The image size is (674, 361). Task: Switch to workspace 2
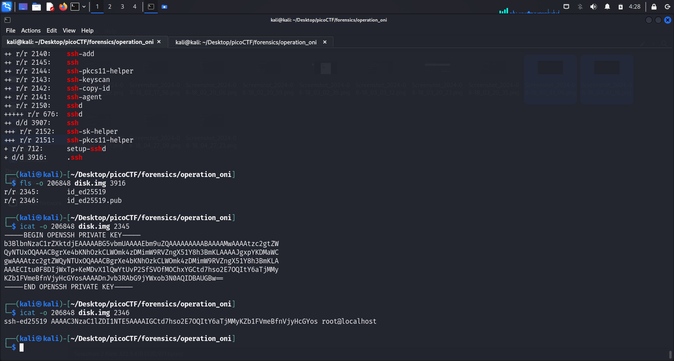point(110,7)
